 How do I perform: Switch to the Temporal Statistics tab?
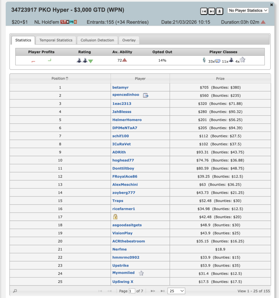(x=56, y=40)
